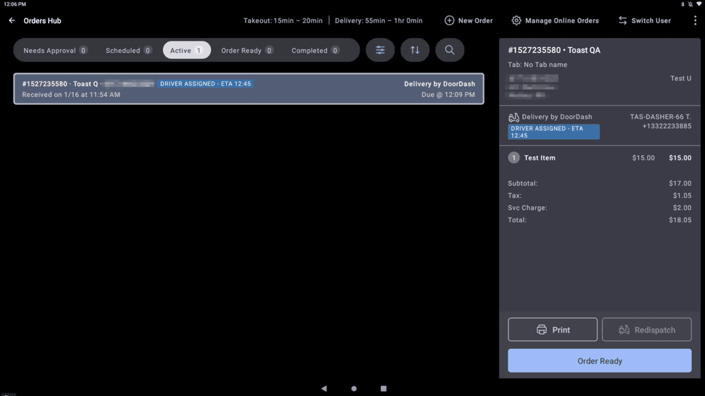The height and width of the screenshot is (396, 705).
Task: Open the three-dot overflow menu
Action: click(695, 20)
